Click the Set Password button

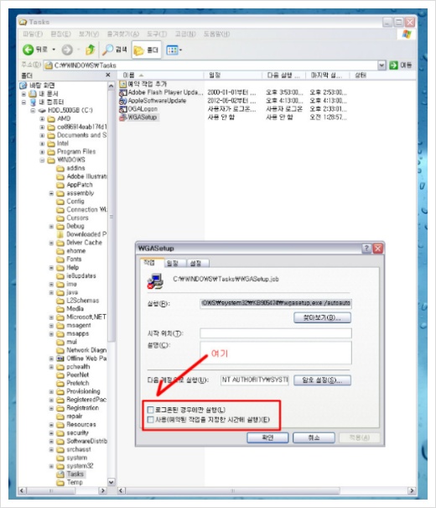coord(322,380)
